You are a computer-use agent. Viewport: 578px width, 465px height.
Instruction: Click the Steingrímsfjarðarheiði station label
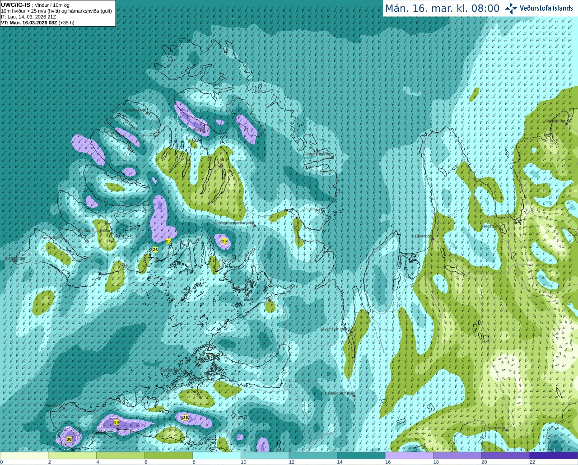[234, 223]
